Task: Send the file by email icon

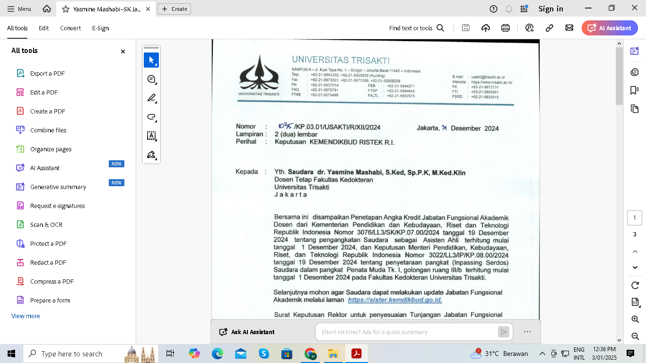Action: (569, 28)
